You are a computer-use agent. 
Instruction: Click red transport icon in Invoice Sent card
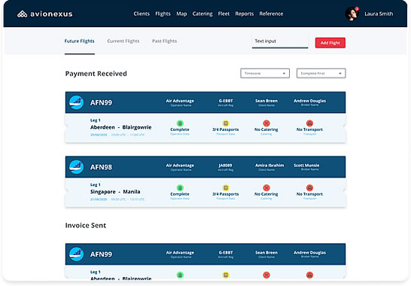coord(309,275)
